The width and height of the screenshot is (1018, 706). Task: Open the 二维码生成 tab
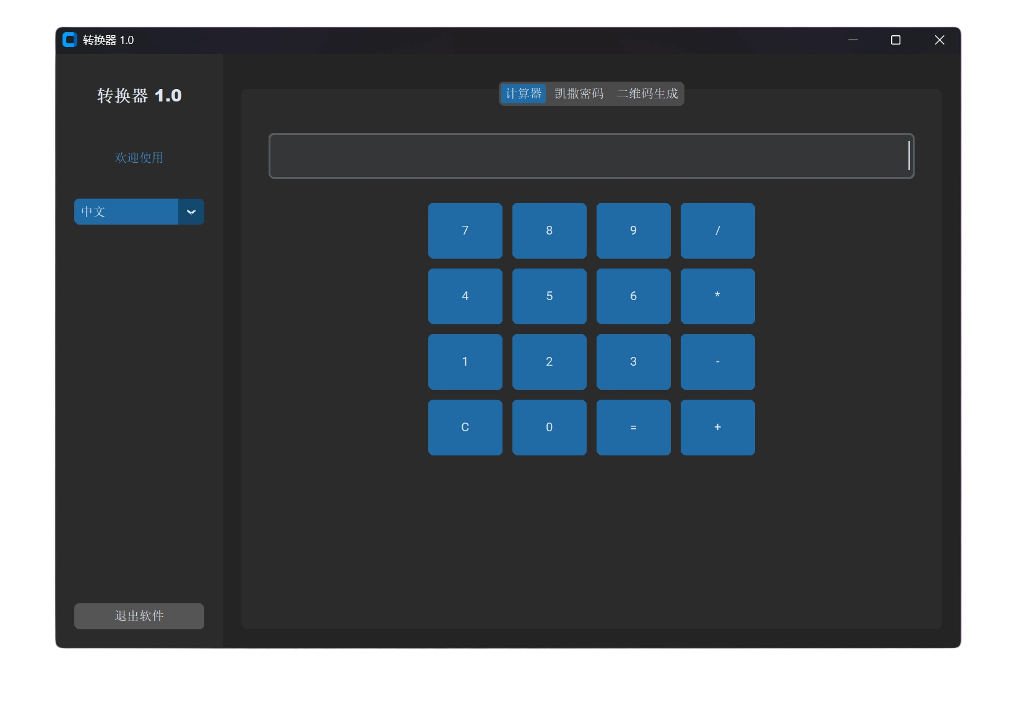647,93
